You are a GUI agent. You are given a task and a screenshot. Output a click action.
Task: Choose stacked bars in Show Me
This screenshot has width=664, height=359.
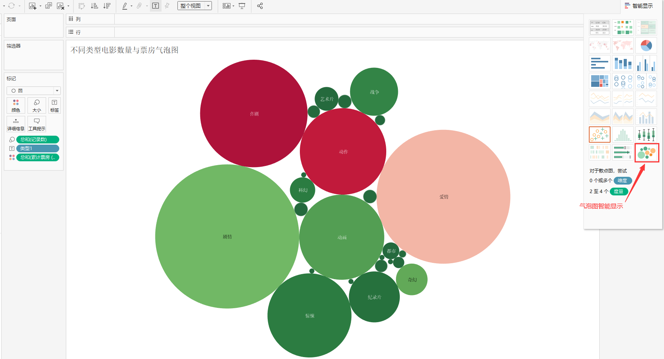pos(623,63)
